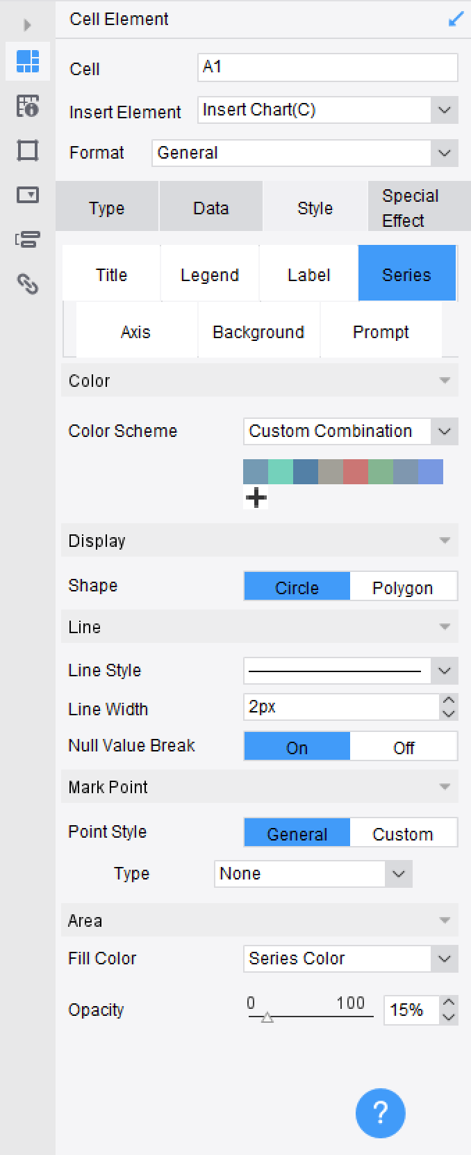
Task: Turn Null Value Break Off
Action: point(404,747)
